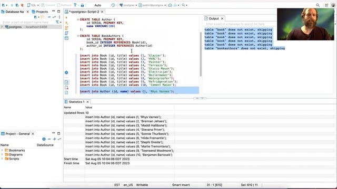Click the explain execution plan icon
337x189 pixels.
tap(67, 33)
